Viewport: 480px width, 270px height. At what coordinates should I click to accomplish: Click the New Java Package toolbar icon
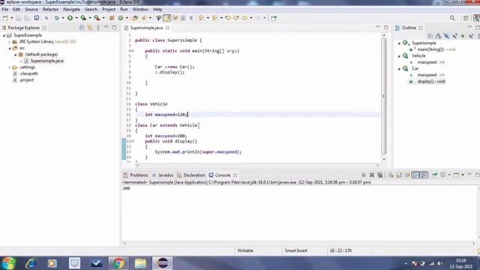[x=112, y=18]
